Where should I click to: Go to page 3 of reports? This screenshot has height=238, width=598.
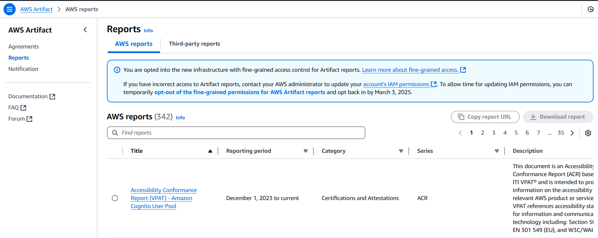(x=494, y=133)
